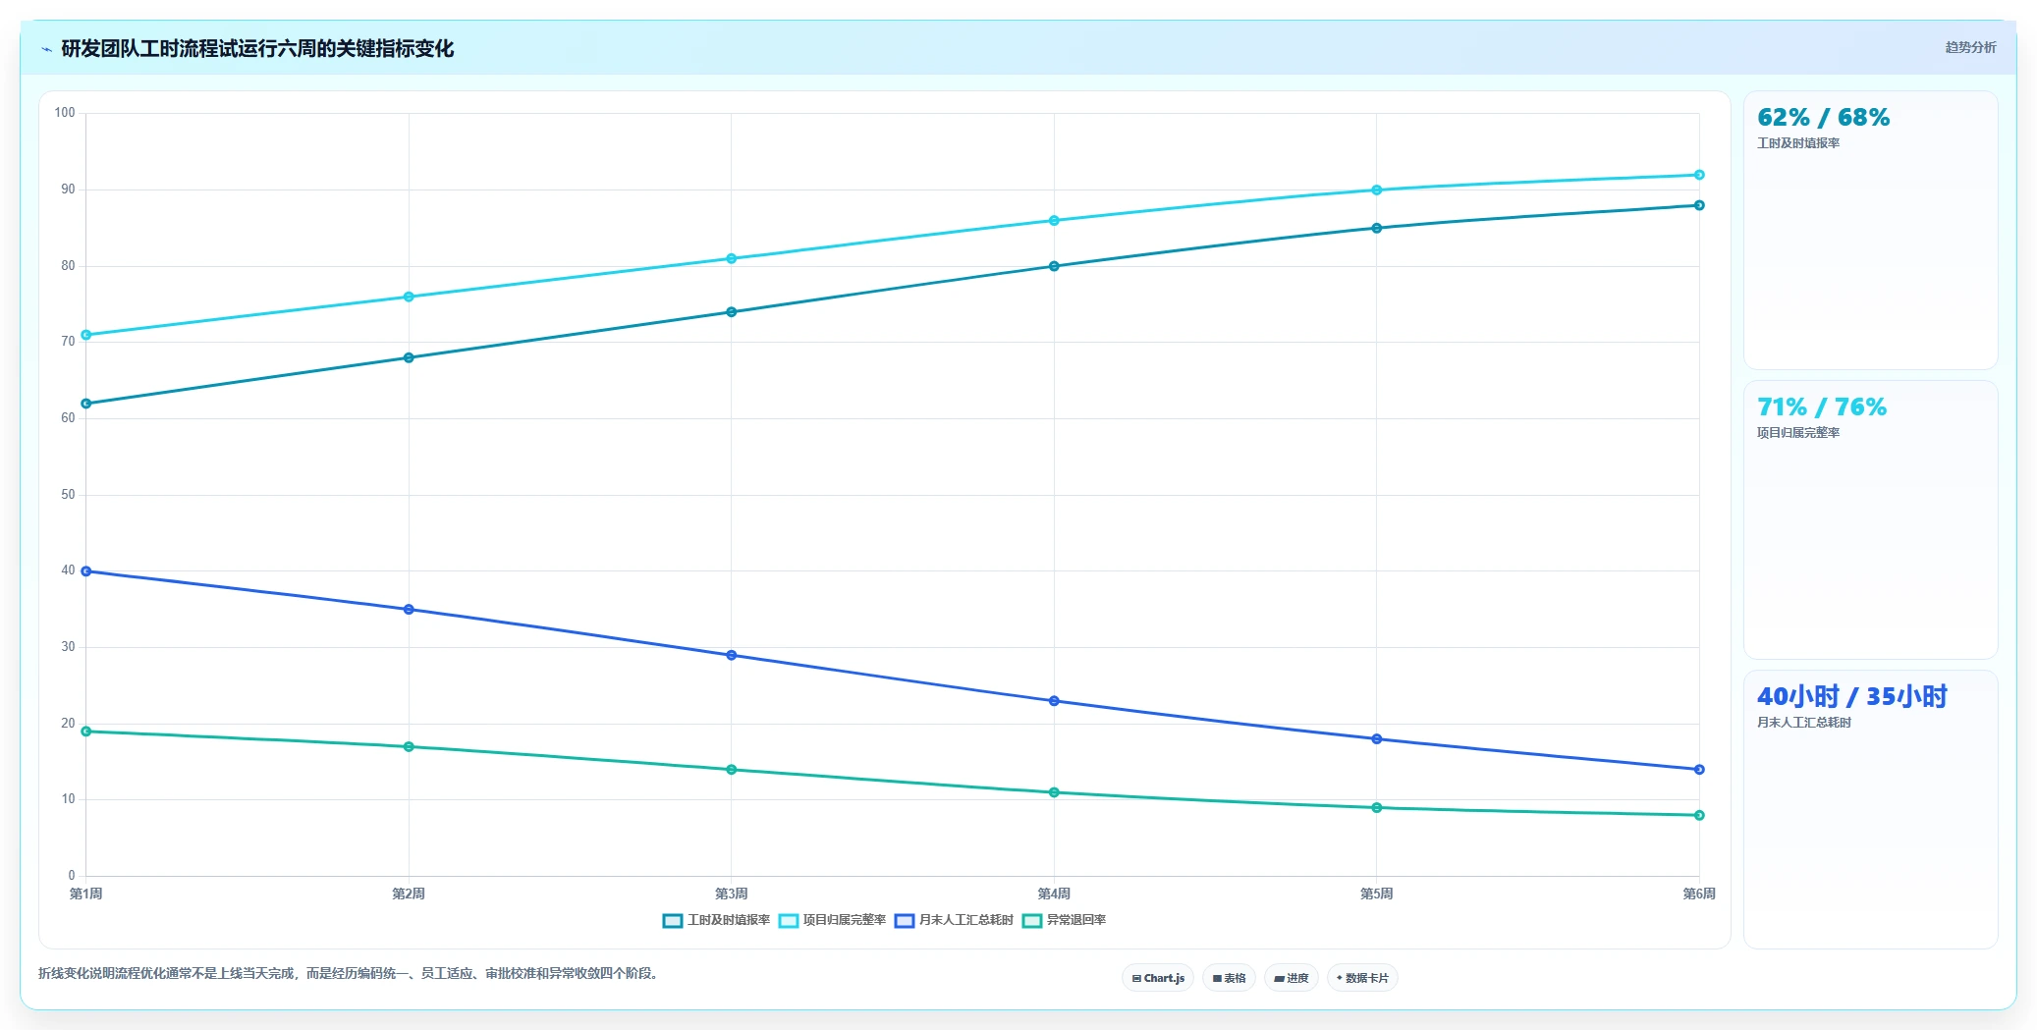Viewport: 2037px width, 1030px height.
Task: Click the 62% / 68% 工时及时填报率 card
Action: click(x=1870, y=231)
